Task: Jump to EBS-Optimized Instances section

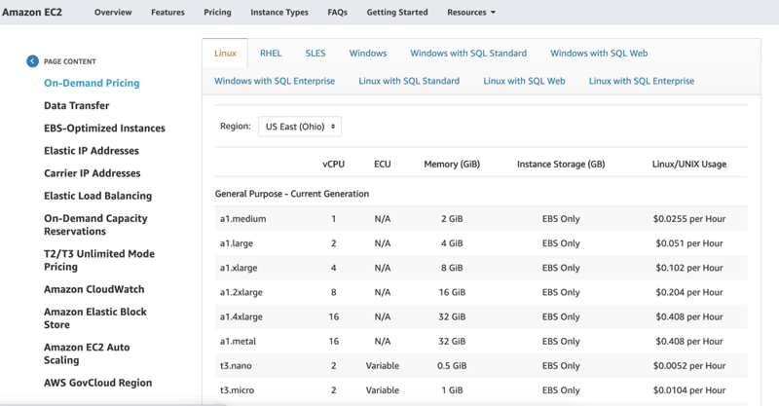Action: click(104, 129)
